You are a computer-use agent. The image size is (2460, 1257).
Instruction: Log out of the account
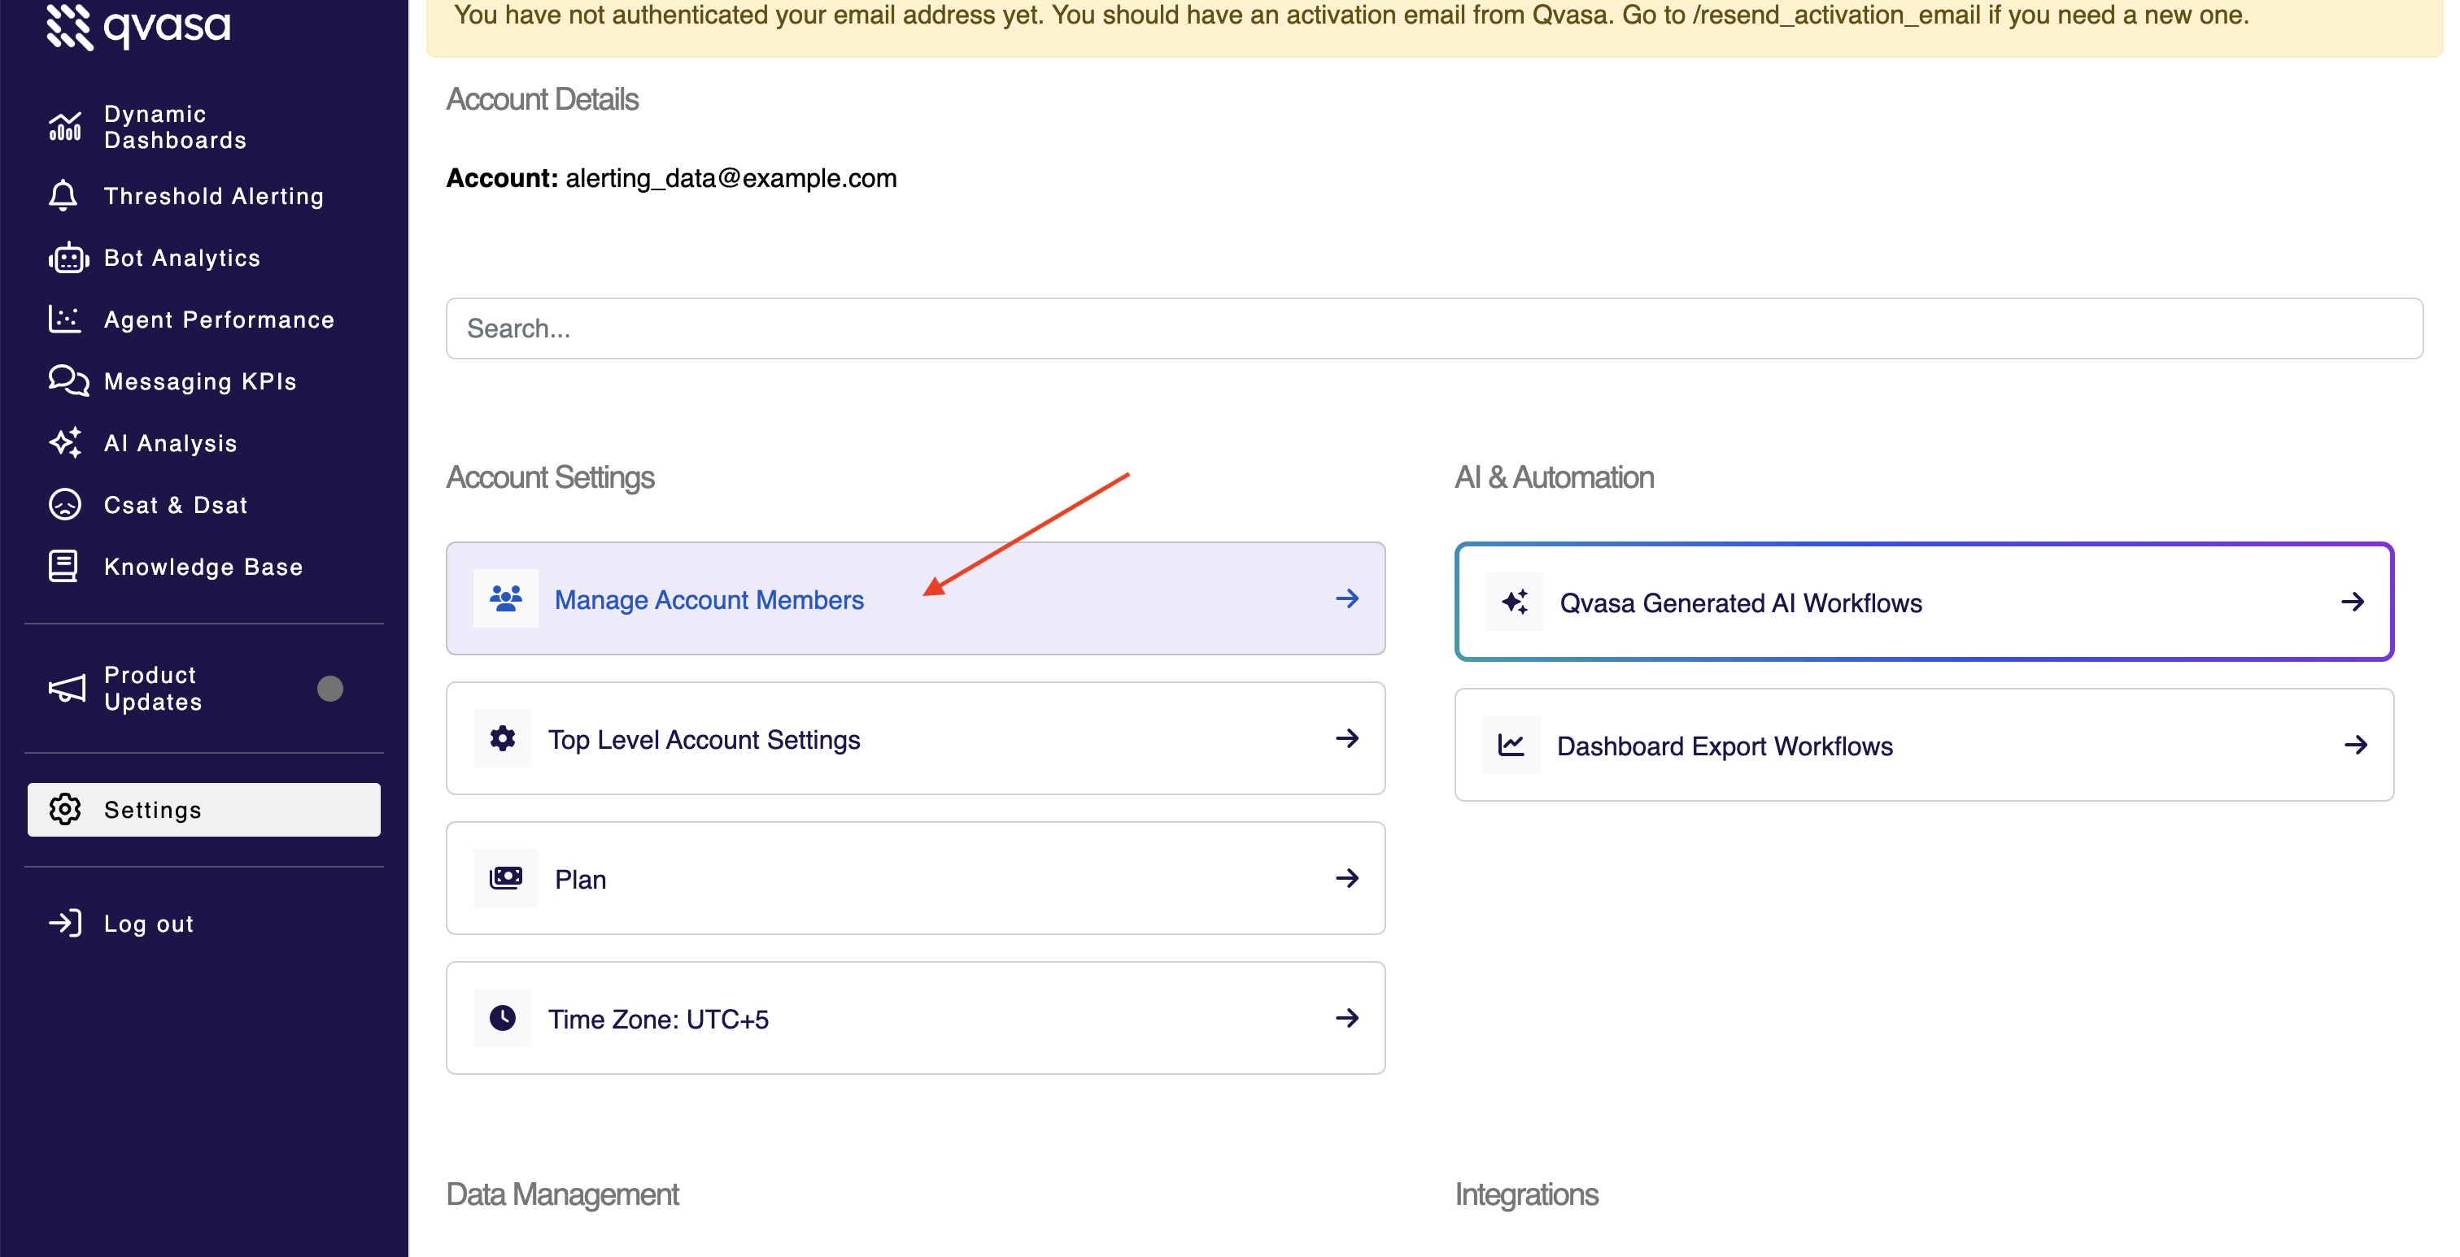click(204, 923)
